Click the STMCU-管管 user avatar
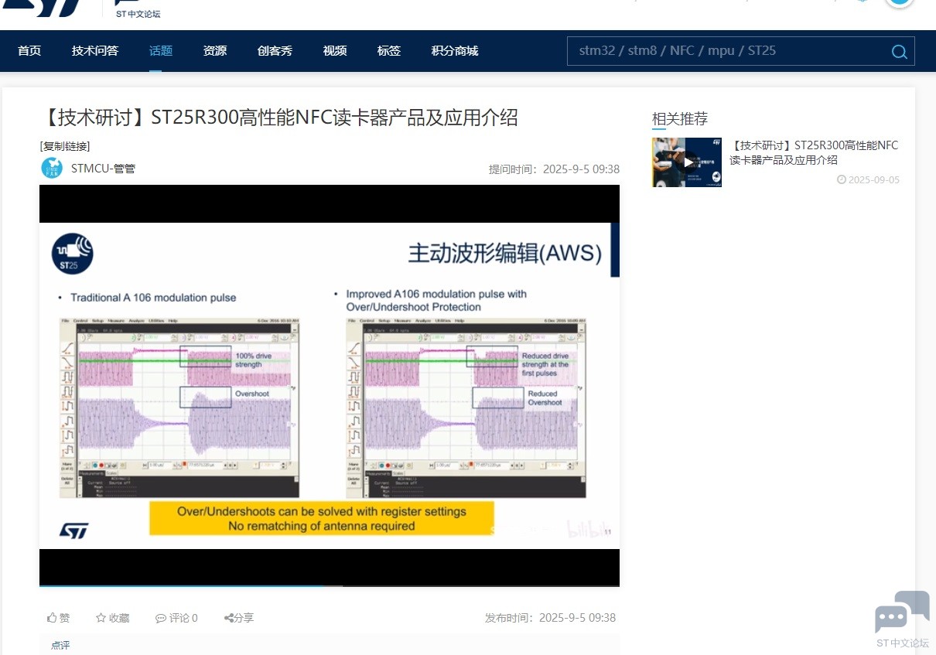The width and height of the screenshot is (936, 655). click(52, 168)
